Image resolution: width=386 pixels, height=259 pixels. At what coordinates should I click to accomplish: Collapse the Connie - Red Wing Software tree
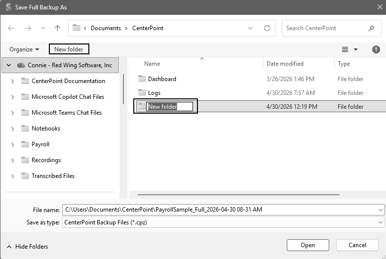(x=8, y=65)
